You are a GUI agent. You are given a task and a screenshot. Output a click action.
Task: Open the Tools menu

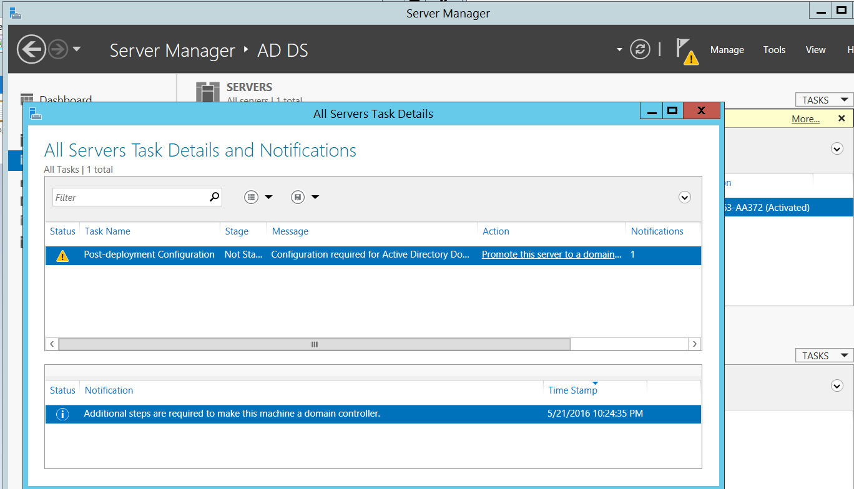coord(774,50)
